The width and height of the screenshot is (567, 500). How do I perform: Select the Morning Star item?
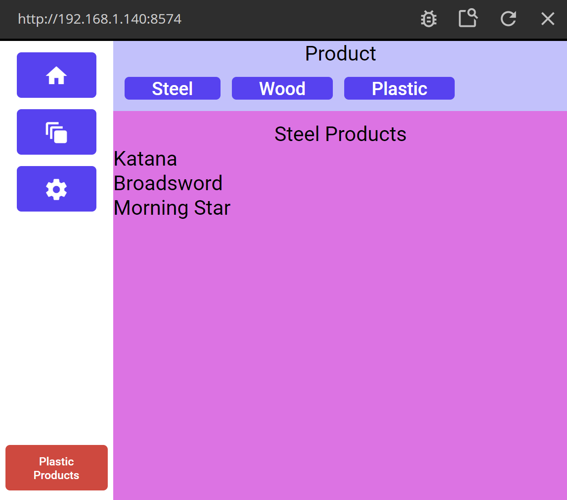click(x=172, y=208)
